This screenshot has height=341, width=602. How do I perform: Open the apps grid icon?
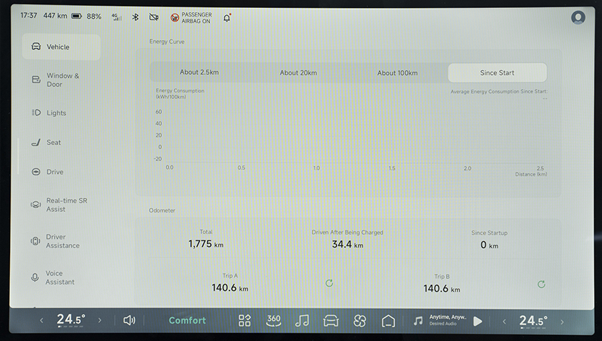244,320
